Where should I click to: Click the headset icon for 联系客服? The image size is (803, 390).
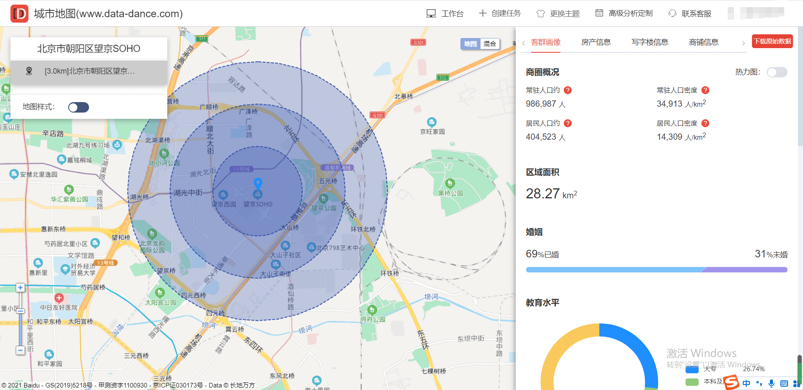coord(672,13)
